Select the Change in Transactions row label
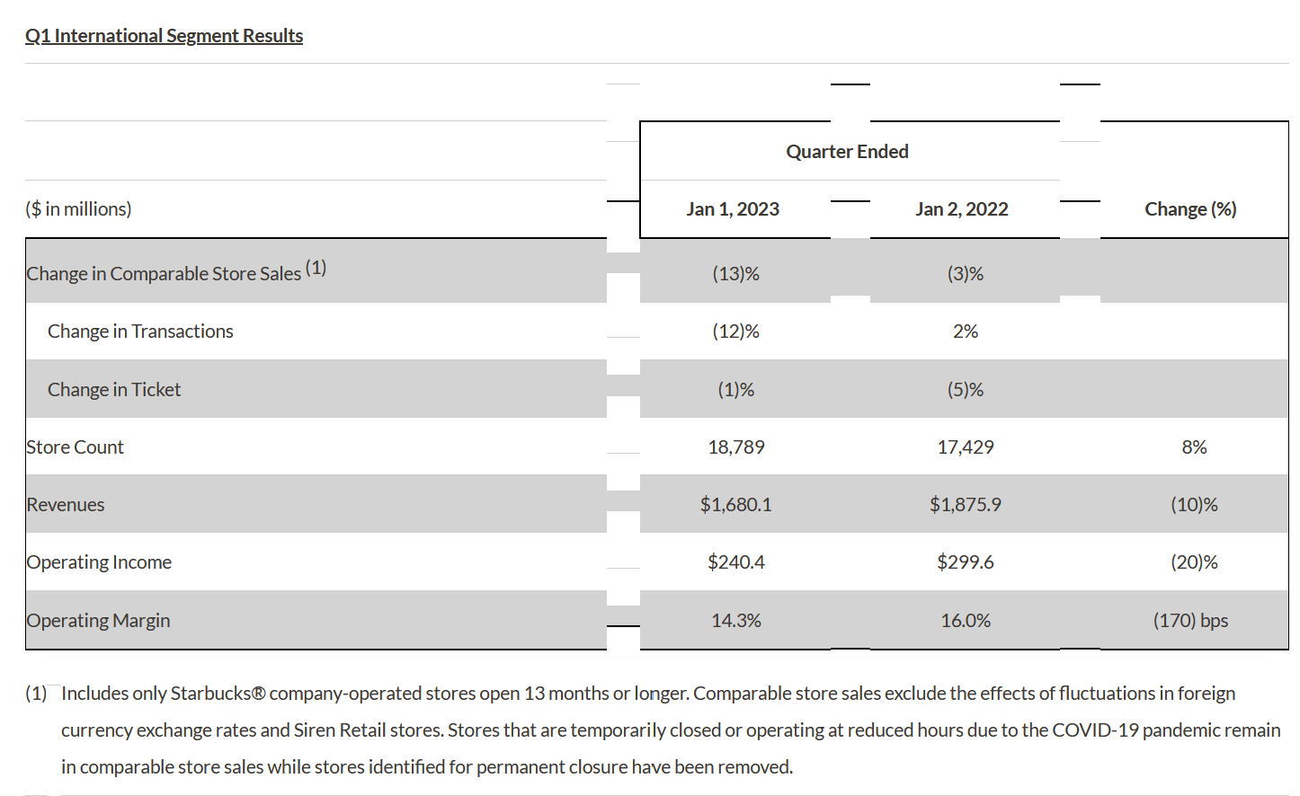Screen dimensions: 1300x796 coord(140,332)
